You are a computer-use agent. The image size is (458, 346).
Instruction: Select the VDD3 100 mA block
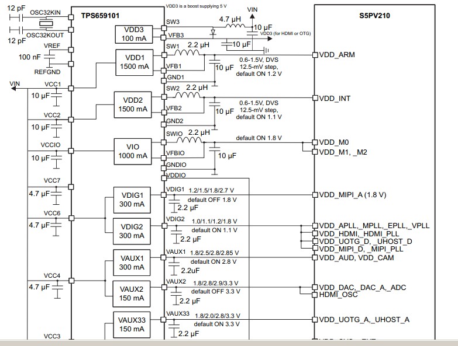(134, 34)
